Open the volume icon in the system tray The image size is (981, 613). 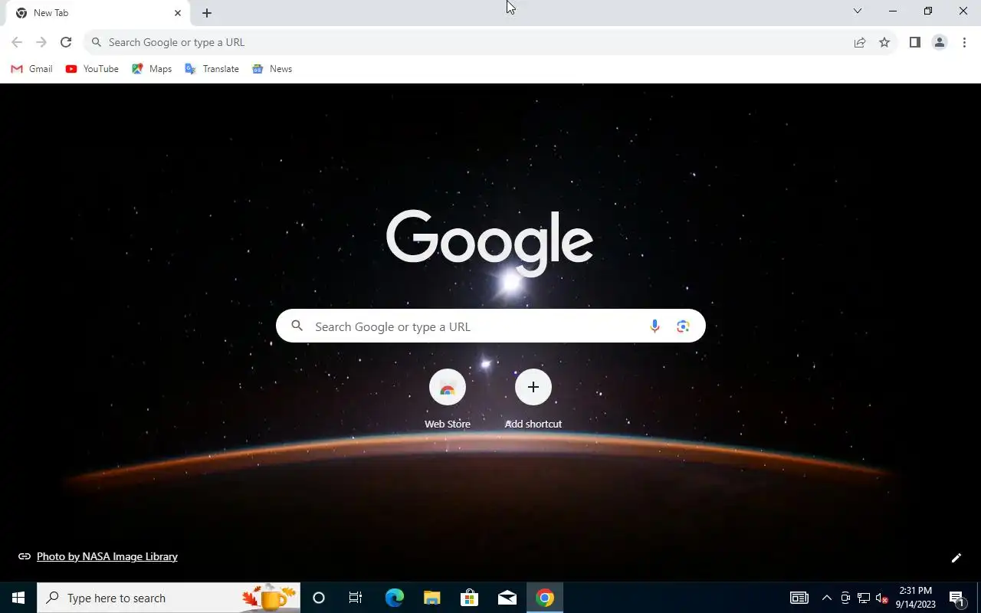point(881,598)
